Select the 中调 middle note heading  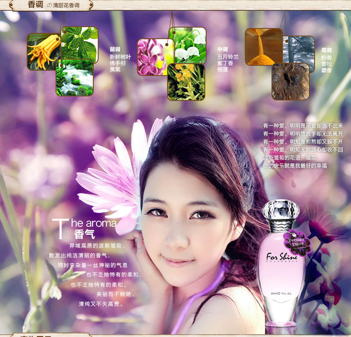(x=223, y=49)
